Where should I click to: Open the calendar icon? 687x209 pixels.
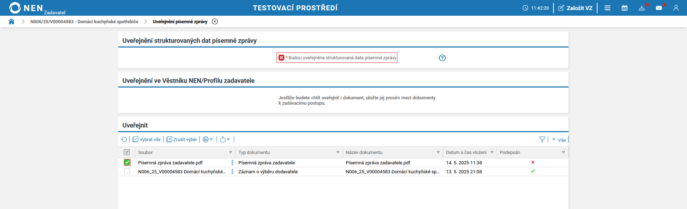625,8
